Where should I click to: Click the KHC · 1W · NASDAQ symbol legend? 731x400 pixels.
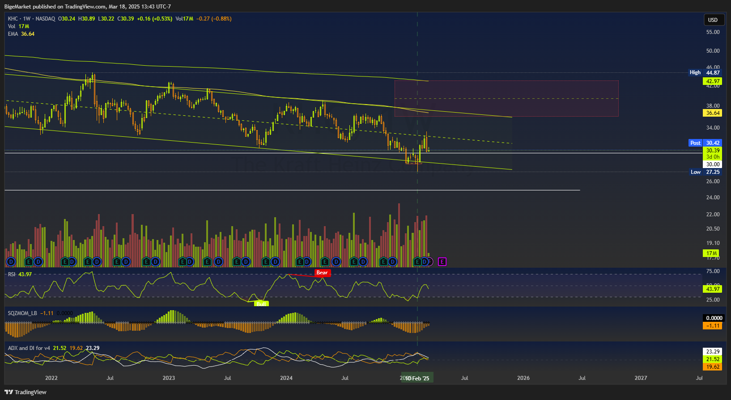pos(31,19)
